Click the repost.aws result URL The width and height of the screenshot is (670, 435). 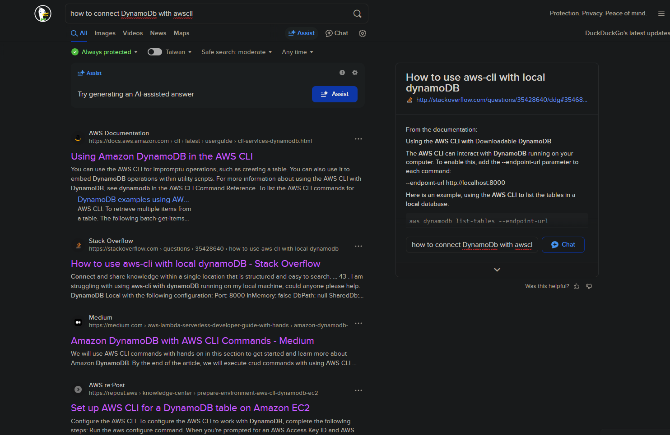[x=203, y=393]
